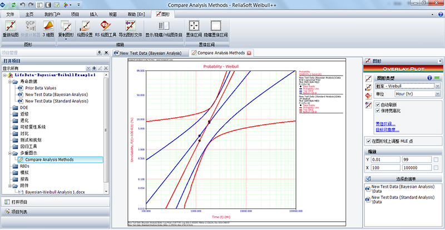Click the project panel layout toolbar icon

coord(39,4)
